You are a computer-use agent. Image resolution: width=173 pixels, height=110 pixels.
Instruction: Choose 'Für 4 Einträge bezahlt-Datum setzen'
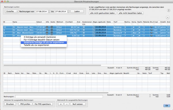pos(44,40)
